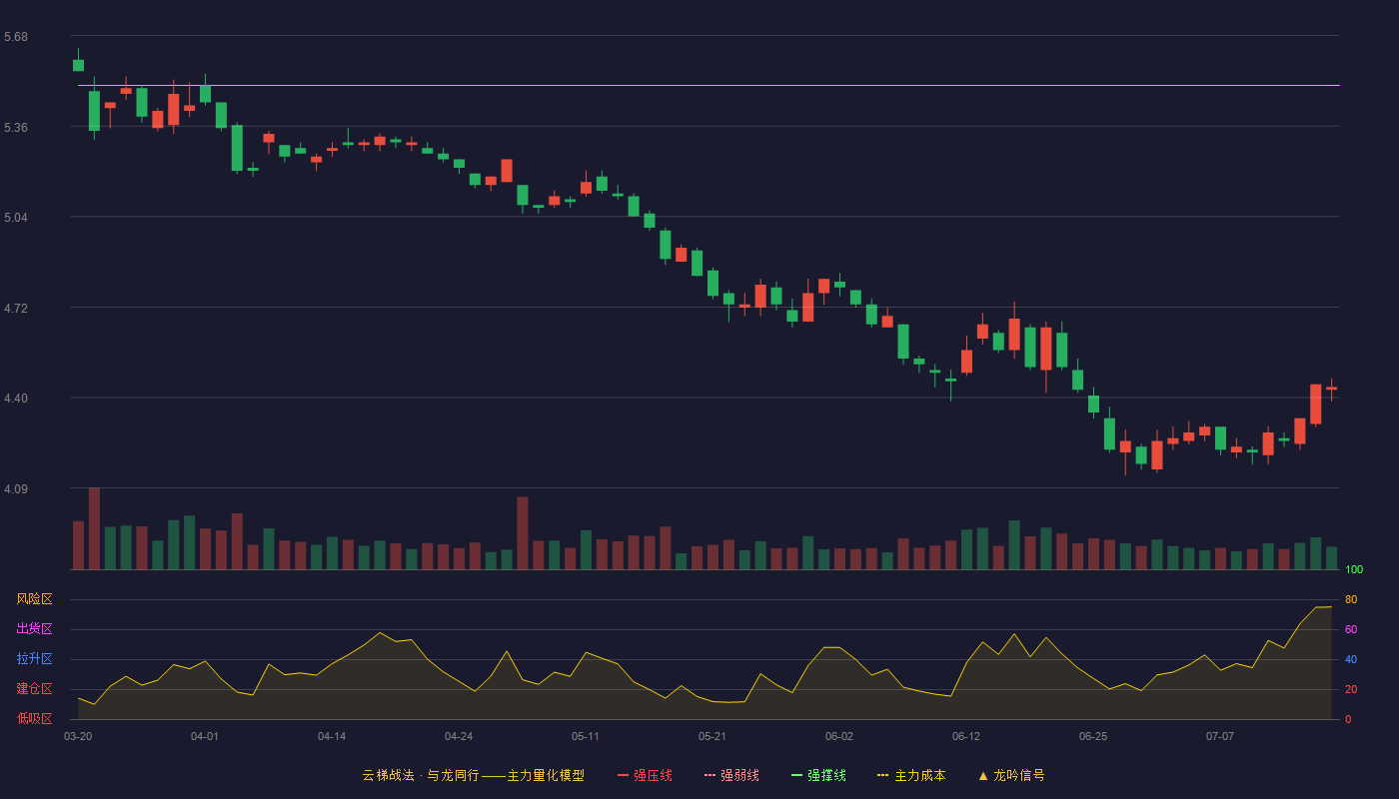Click the 4.40 price axis label
The width and height of the screenshot is (1399, 799).
click(16, 399)
